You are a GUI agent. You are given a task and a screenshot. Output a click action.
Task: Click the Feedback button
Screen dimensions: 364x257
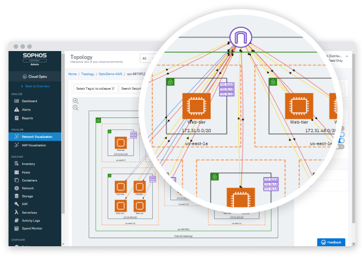coord(330,242)
